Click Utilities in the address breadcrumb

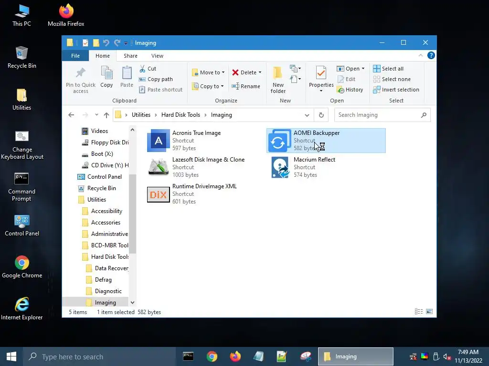141,115
